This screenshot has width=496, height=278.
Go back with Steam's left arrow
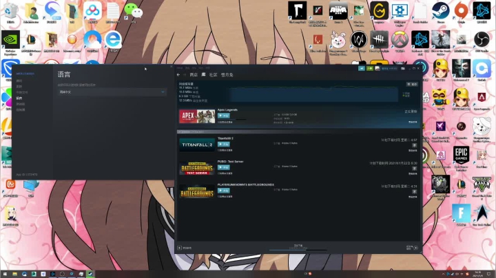pos(178,75)
